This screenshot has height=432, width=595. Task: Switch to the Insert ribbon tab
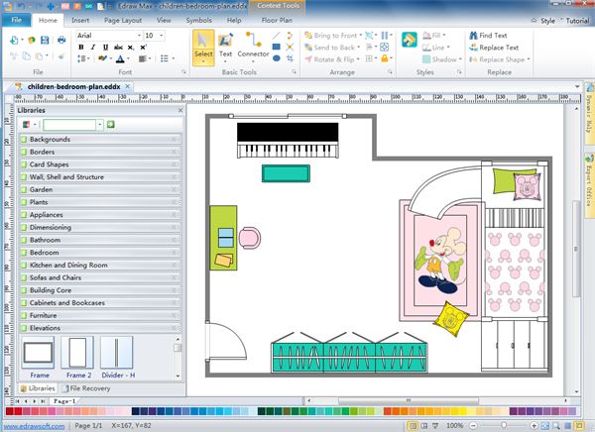(80, 20)
